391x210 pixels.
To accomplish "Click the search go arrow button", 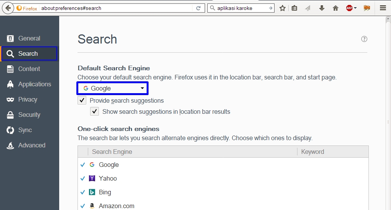I will coord(270,8).
